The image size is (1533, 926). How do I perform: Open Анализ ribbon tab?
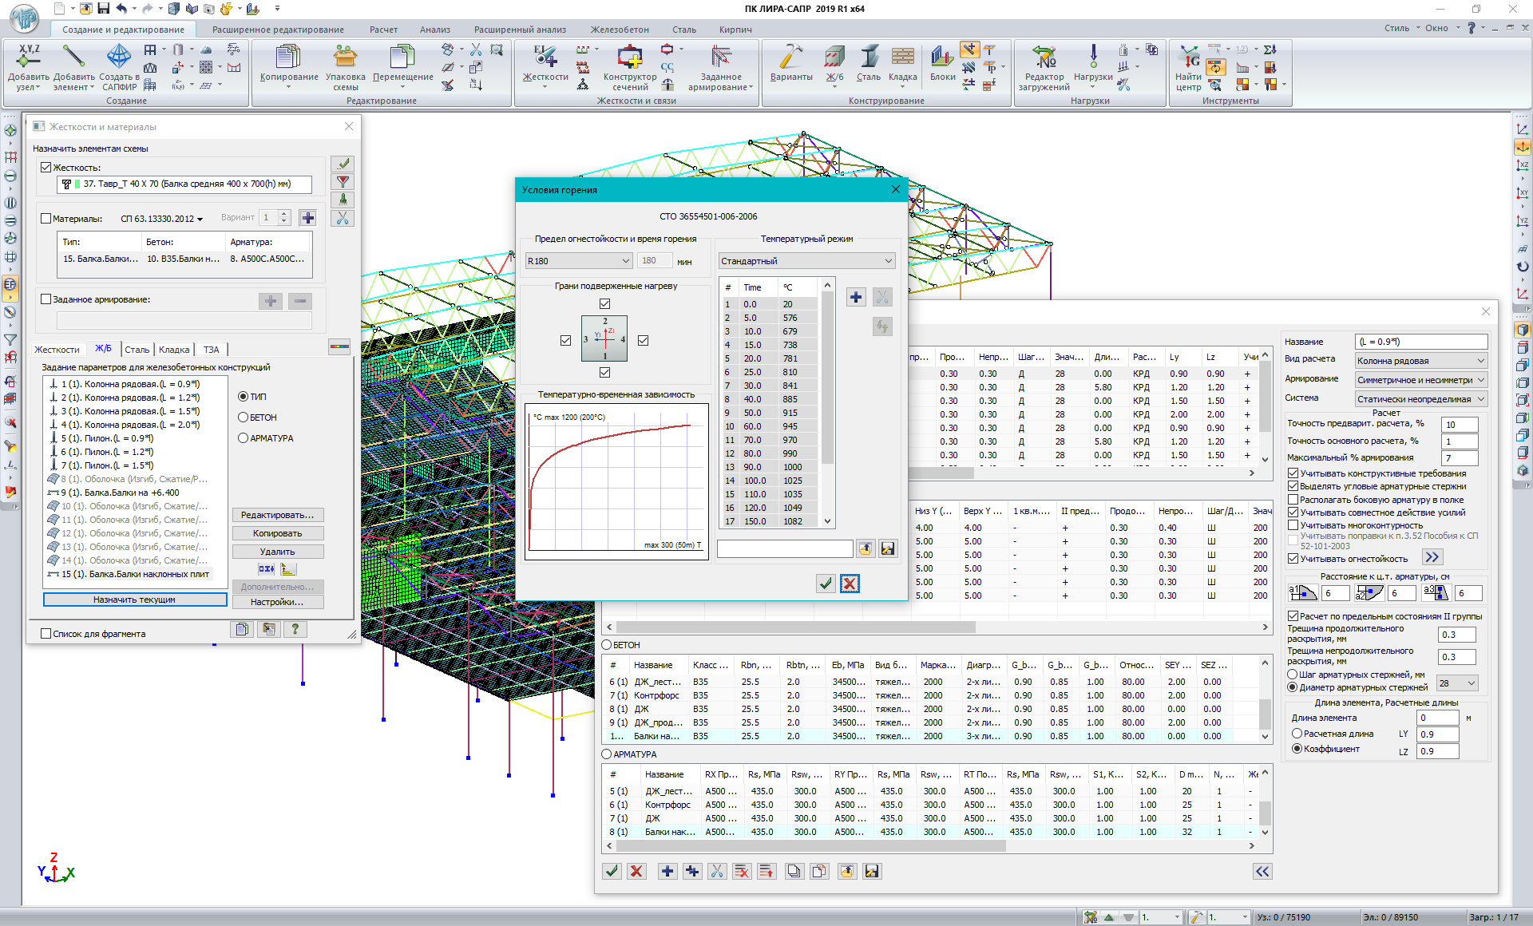435,30
